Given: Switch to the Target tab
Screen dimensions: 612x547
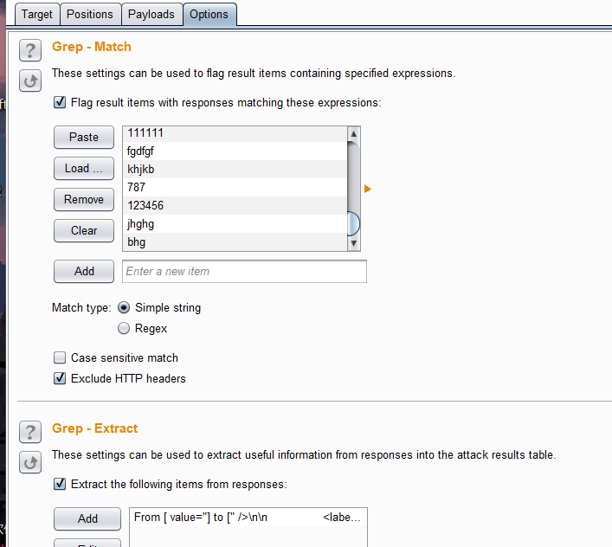Looking at the screenshot, I should (x=37, y=14).
